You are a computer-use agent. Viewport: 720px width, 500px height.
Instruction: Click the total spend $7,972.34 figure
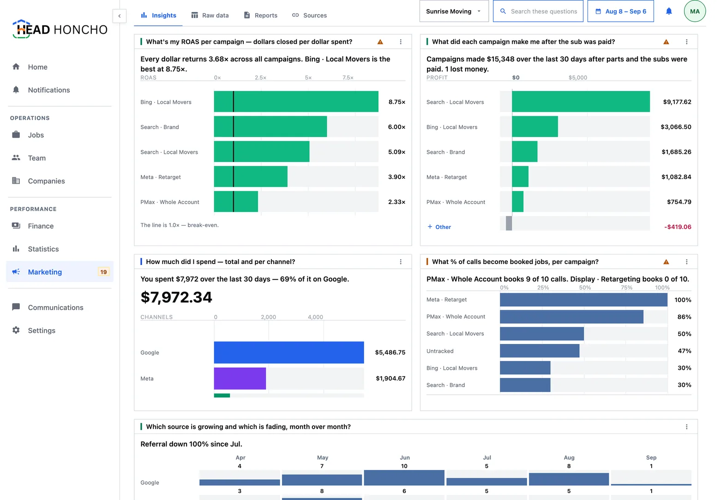pyautogui.click(x=176, y=297)
